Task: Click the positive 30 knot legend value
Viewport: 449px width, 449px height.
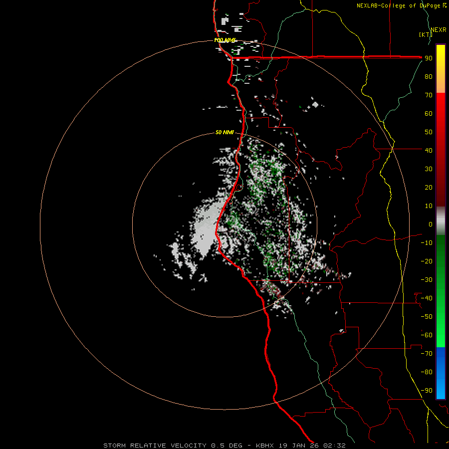Action: [x=429, y=169]
